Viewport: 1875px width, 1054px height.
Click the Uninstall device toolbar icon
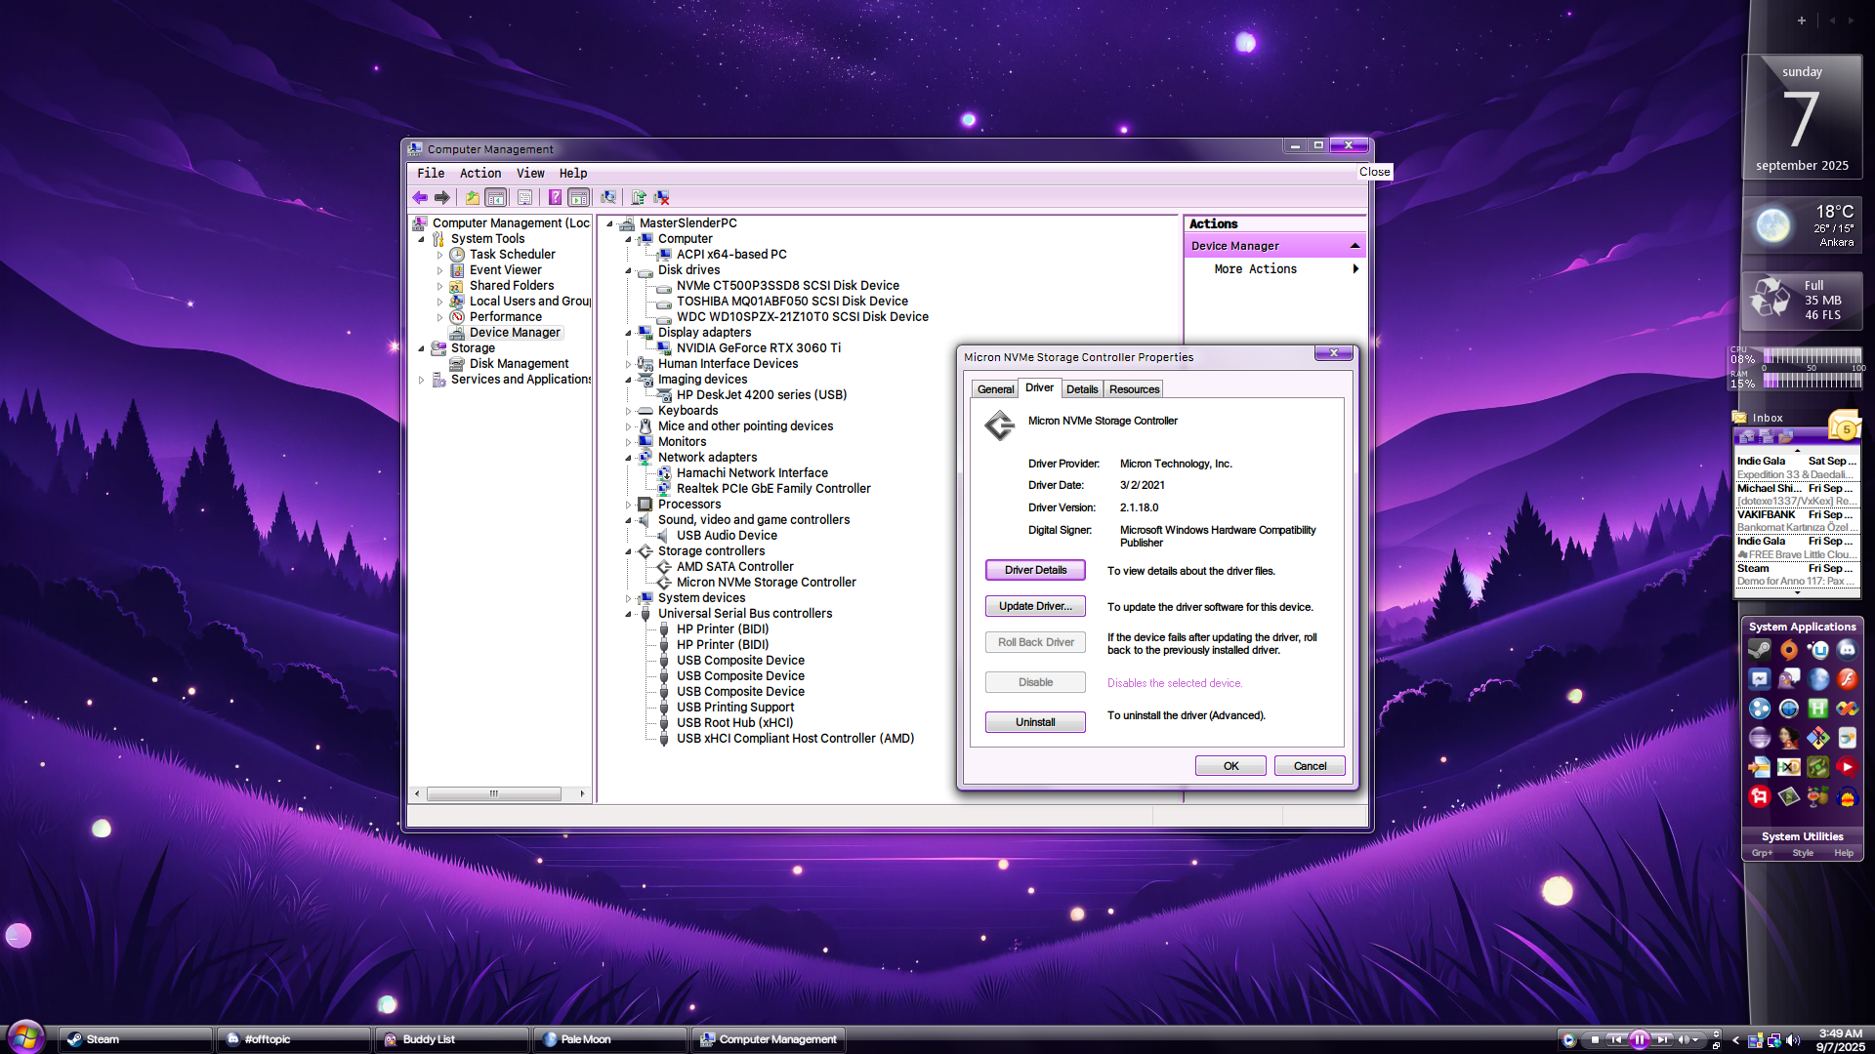point(662,198)
